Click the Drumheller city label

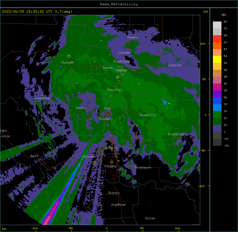click(176, 134)
